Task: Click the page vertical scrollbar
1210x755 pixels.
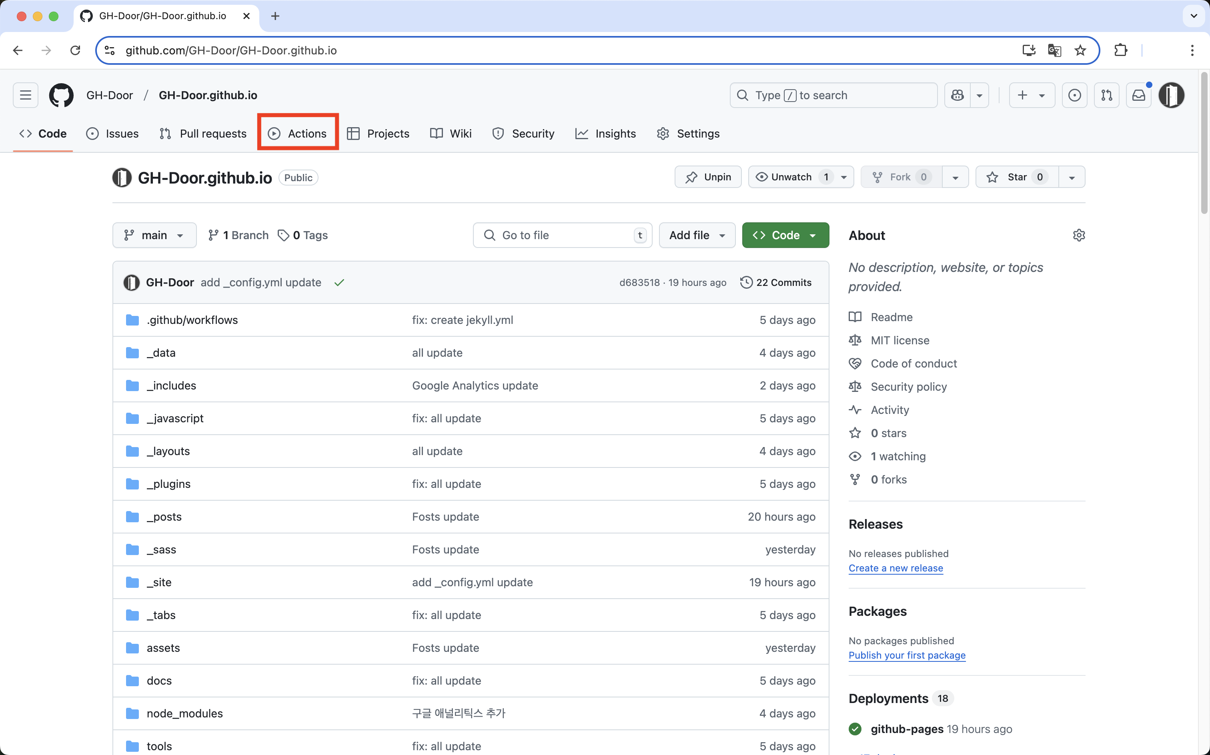Action: pos(1204,143)
